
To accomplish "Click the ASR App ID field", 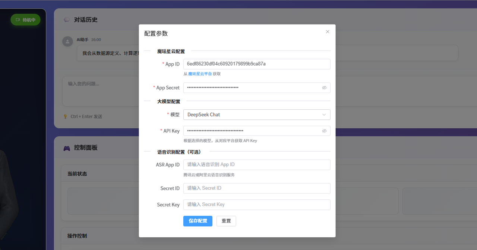I will coord(257,165).
